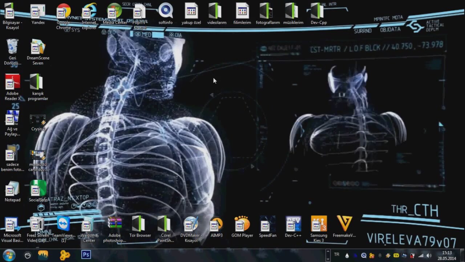Launch Google Chrome from the desktop
The width and height of the screenshot is (465, 262).
pos(63,16)
